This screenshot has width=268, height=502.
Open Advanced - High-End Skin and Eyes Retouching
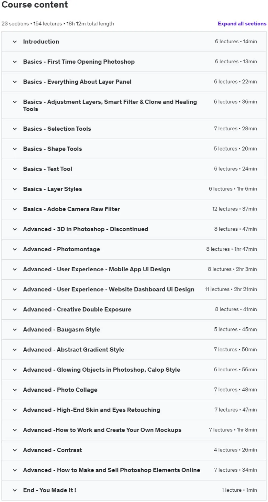click(134, 410)
